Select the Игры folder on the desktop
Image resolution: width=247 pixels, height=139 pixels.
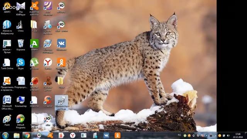[61, 83]
